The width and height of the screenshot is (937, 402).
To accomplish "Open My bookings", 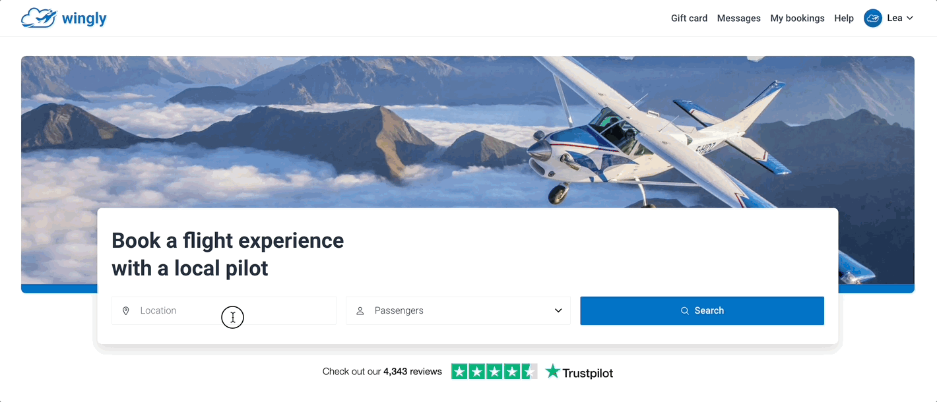I will [x=797, y=18].
